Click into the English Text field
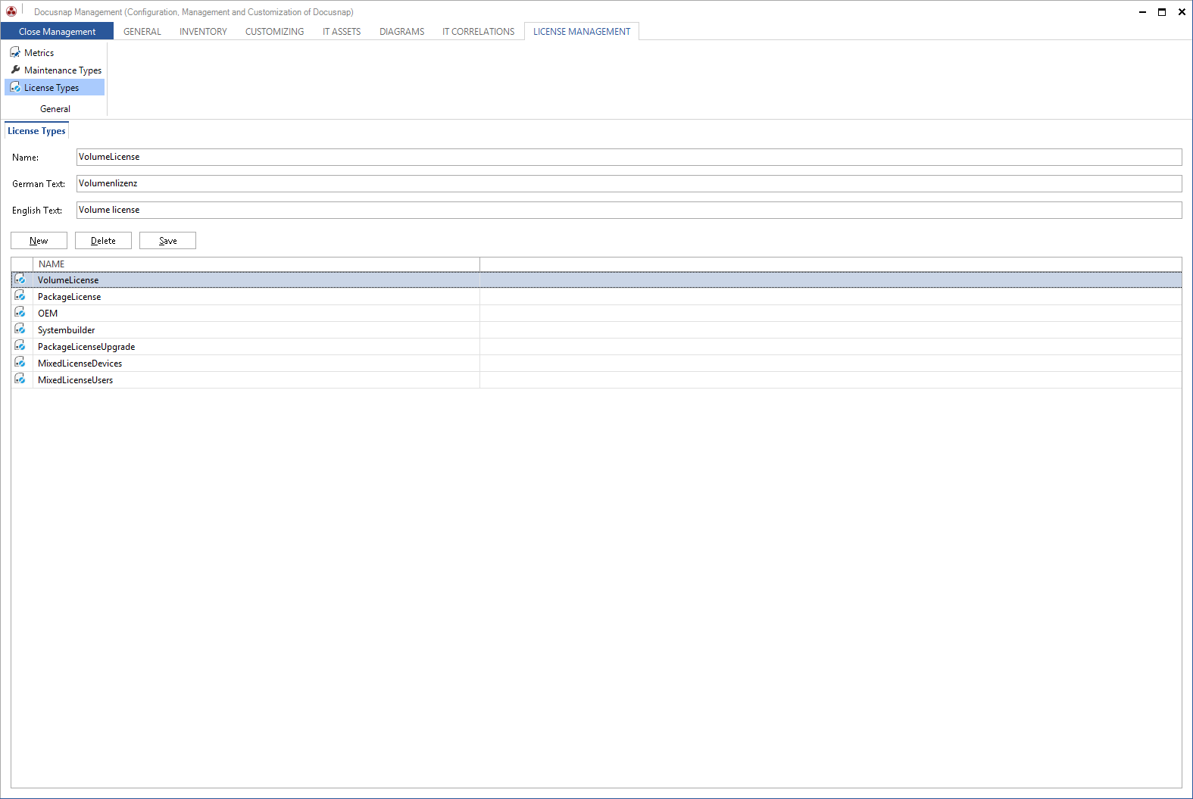 [629, 210]
